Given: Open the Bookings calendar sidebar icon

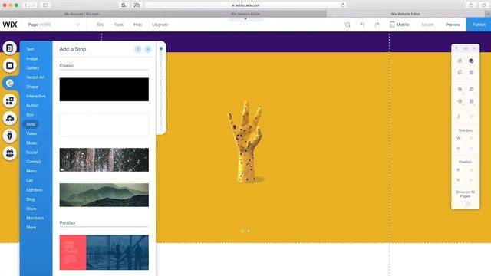Looking at the screenshot, I should tap(10, 153).
